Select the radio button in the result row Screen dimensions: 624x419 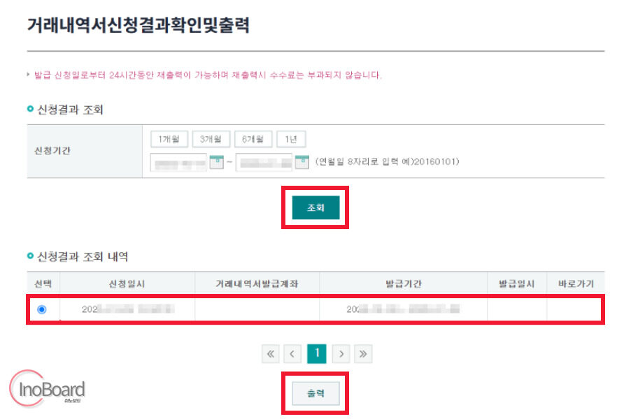click(x=41, y=309)
